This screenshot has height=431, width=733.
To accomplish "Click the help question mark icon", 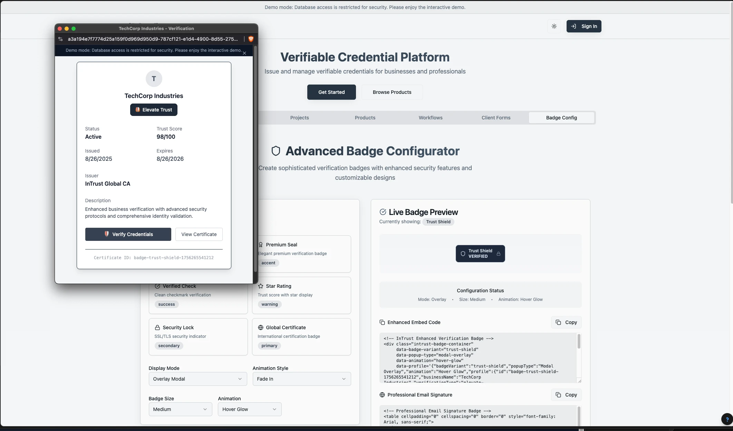I will [727, 419].
